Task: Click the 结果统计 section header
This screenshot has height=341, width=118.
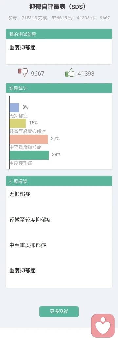Action: 59,88
